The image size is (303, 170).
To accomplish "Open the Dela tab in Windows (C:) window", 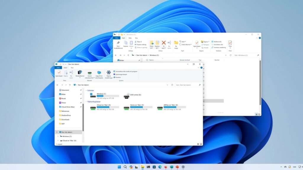I will coord(130,38).
